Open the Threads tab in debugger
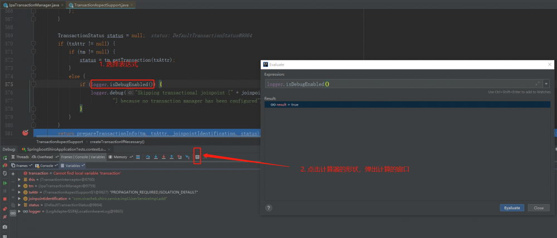This screenshot has width=557, height=238. (x=20, y=157)
